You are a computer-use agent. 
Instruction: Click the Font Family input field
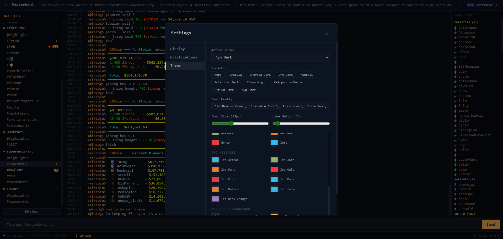[270, 106]
